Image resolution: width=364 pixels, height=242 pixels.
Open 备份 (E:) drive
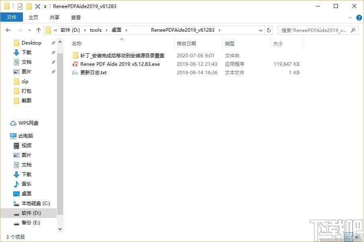31,222
